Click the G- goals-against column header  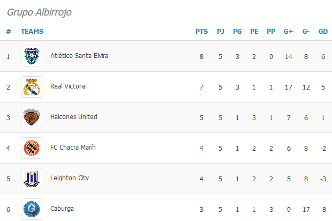click(x=306, y=32)
